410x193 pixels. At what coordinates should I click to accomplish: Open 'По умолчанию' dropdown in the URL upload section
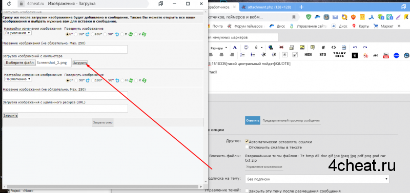18,79
